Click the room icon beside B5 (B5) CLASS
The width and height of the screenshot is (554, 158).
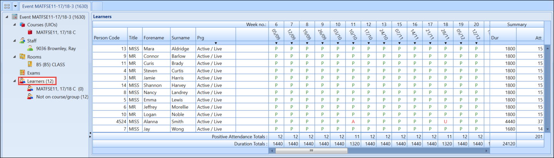[30, 65]
